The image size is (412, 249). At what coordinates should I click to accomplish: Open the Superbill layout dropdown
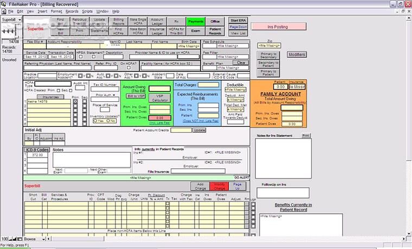(11, 19)
